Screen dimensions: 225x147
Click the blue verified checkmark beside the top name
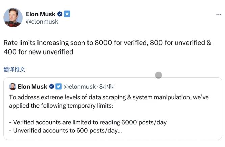[x=60, y=14]
